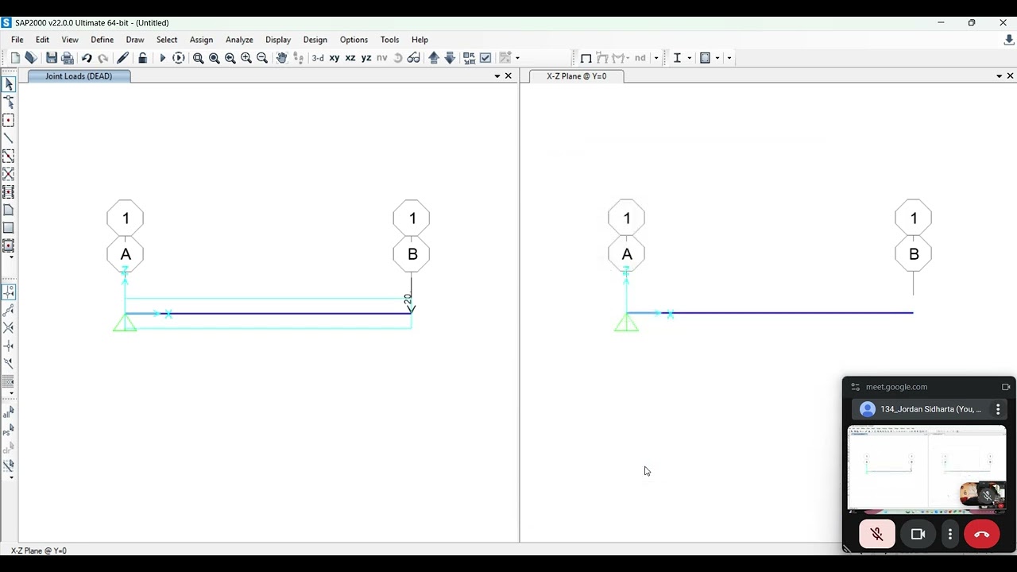Open X-Z Plane window dropdown arrow
Screen dimensions: 1017x572
999,76
